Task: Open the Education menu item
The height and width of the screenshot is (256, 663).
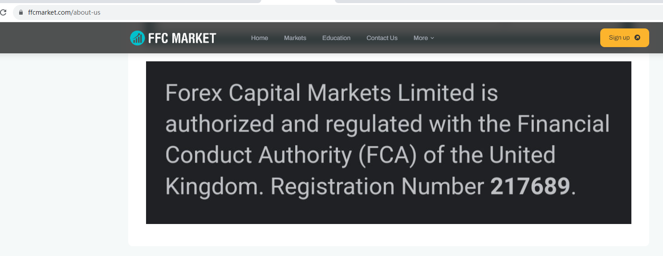Action: click(x=336, y=38)
